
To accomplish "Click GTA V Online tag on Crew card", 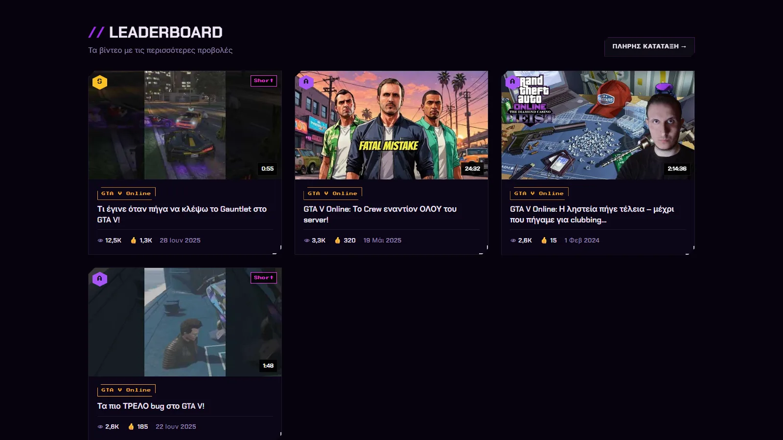I will 333,194.
